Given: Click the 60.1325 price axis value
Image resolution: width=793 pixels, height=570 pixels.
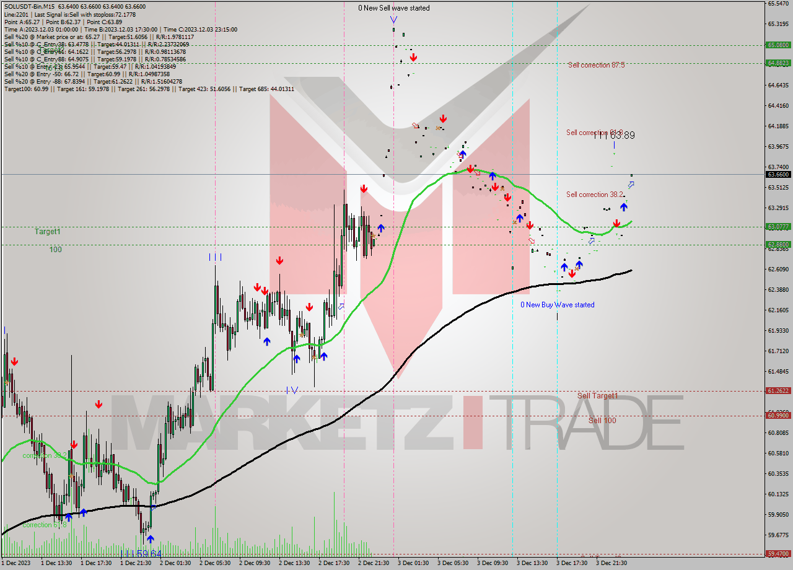Looking at the screenshot, I should click(778, 494).
